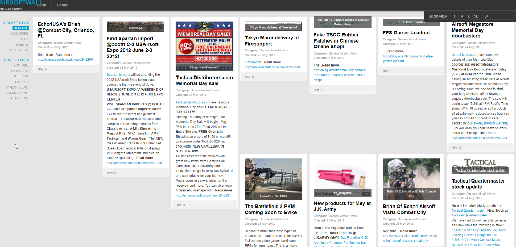
Task: Open the YouTube social feed
Action: coord(21,65)
